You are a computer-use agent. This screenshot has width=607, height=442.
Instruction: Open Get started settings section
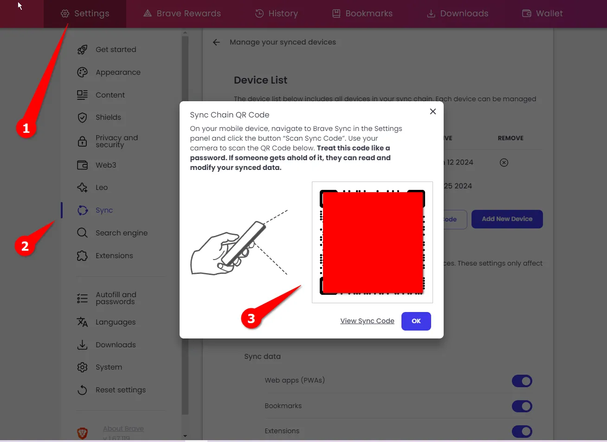[x=116, y=50]
